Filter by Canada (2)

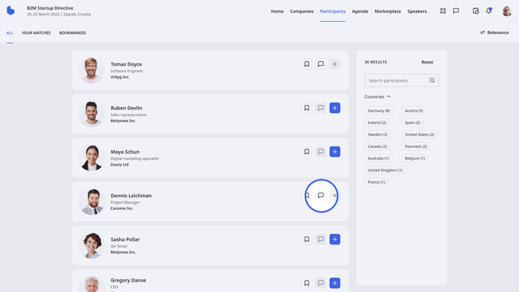[377, 146]
